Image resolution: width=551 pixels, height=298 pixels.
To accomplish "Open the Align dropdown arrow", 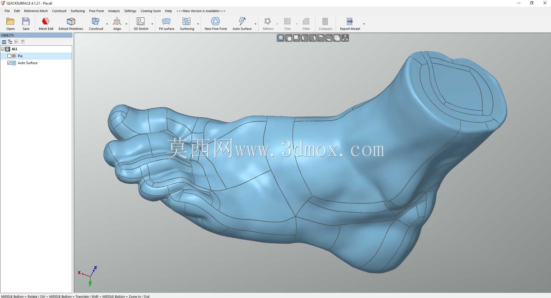I will pyautogui.click(x=126, y=24).
